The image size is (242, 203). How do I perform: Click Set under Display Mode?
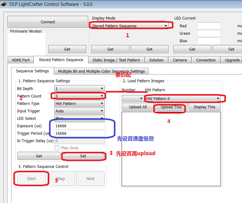pos(149,49)
